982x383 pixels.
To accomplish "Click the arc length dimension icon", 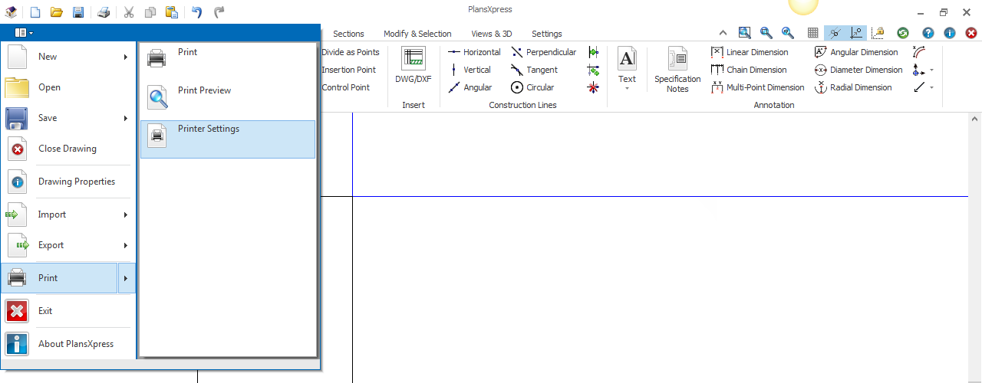I will [x=919, y=52].
